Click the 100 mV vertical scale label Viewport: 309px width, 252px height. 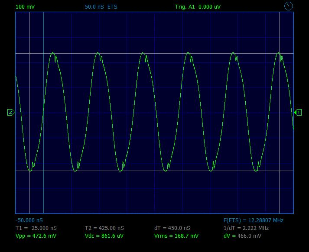tap(25, 7)
